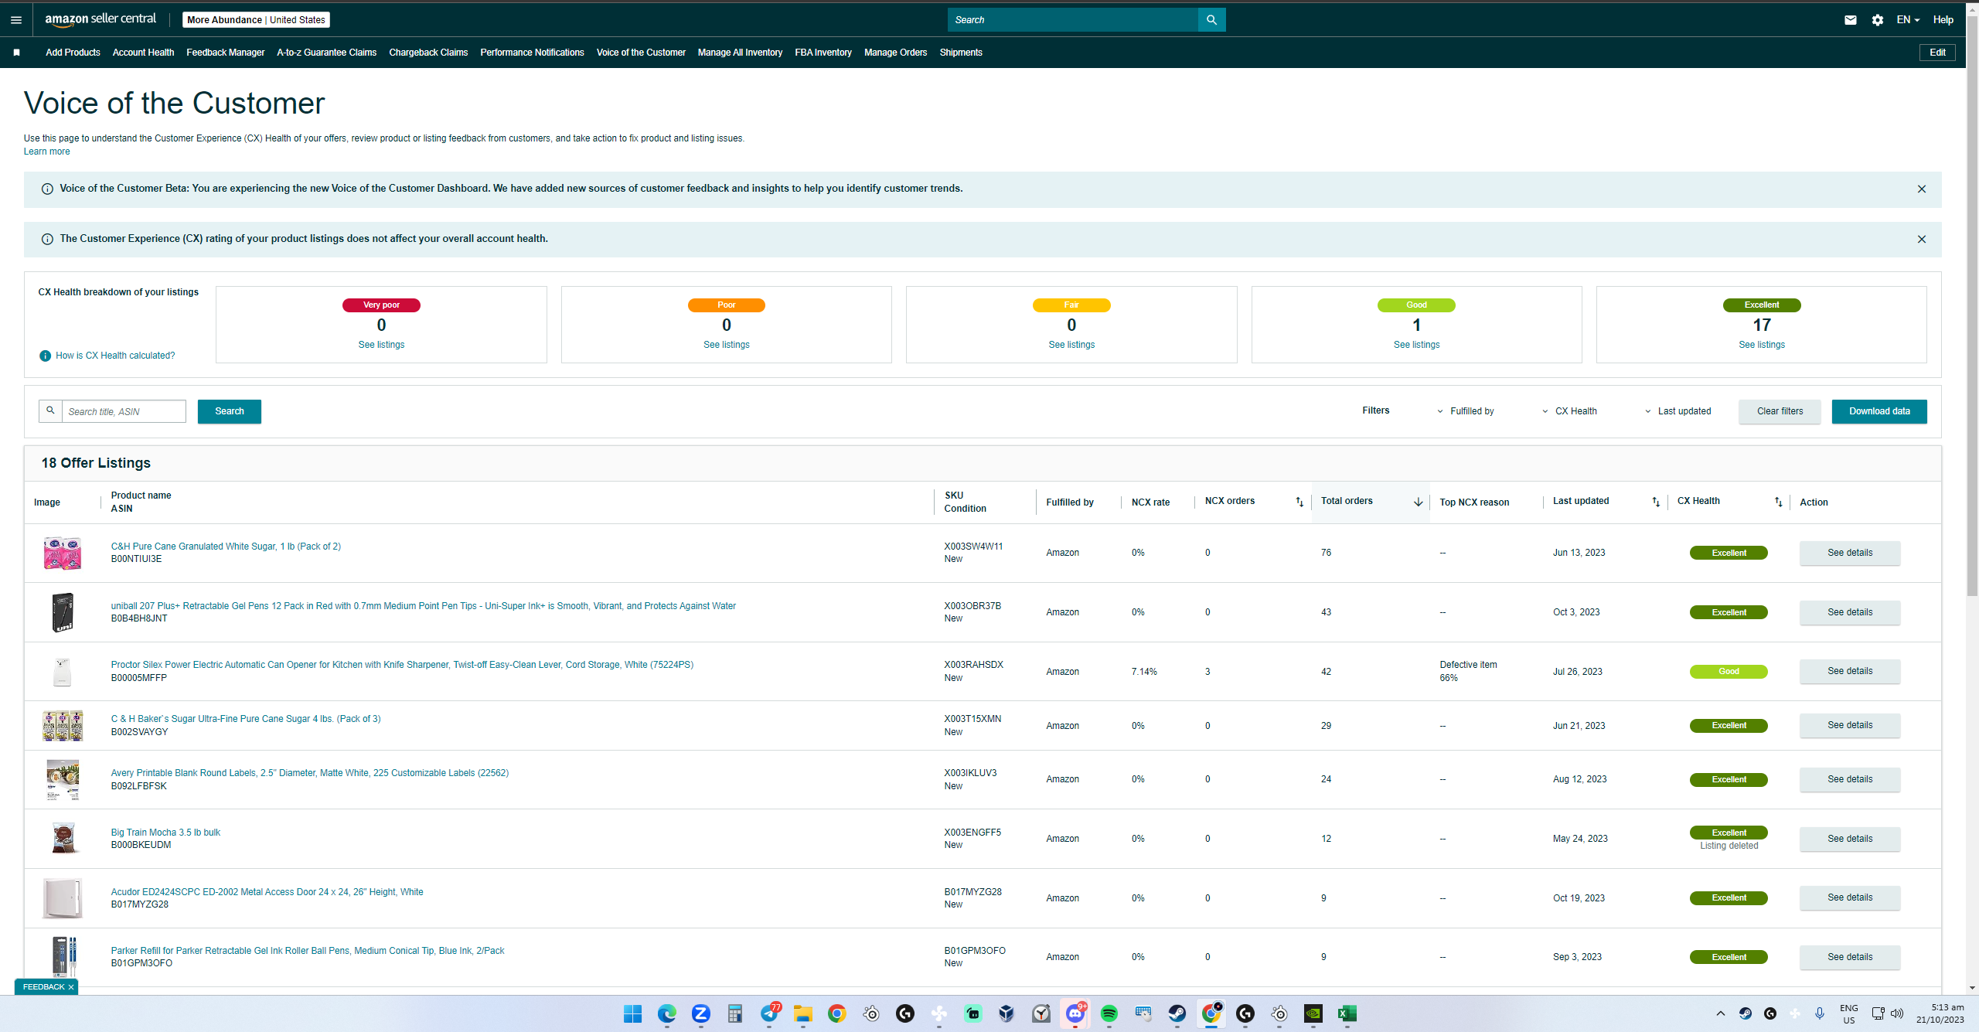
Task: Sort listings by Last updated column
Action: [x=1656, y=502]
